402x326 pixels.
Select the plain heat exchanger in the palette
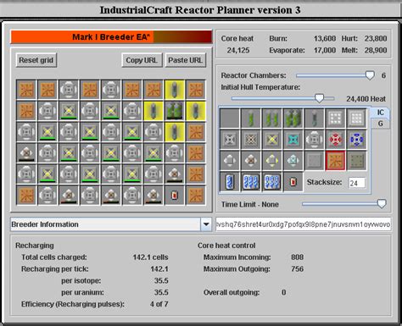(230, 160)
